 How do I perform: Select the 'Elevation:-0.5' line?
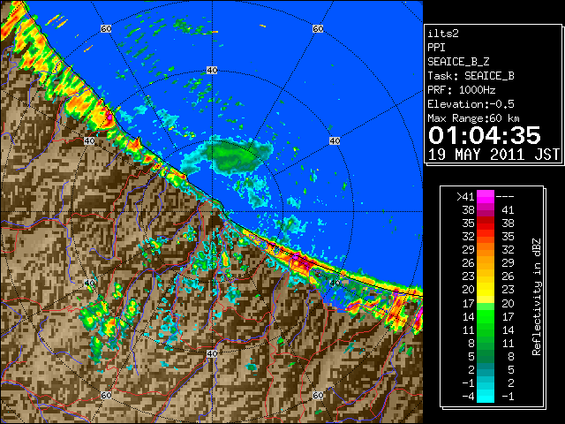471,104
